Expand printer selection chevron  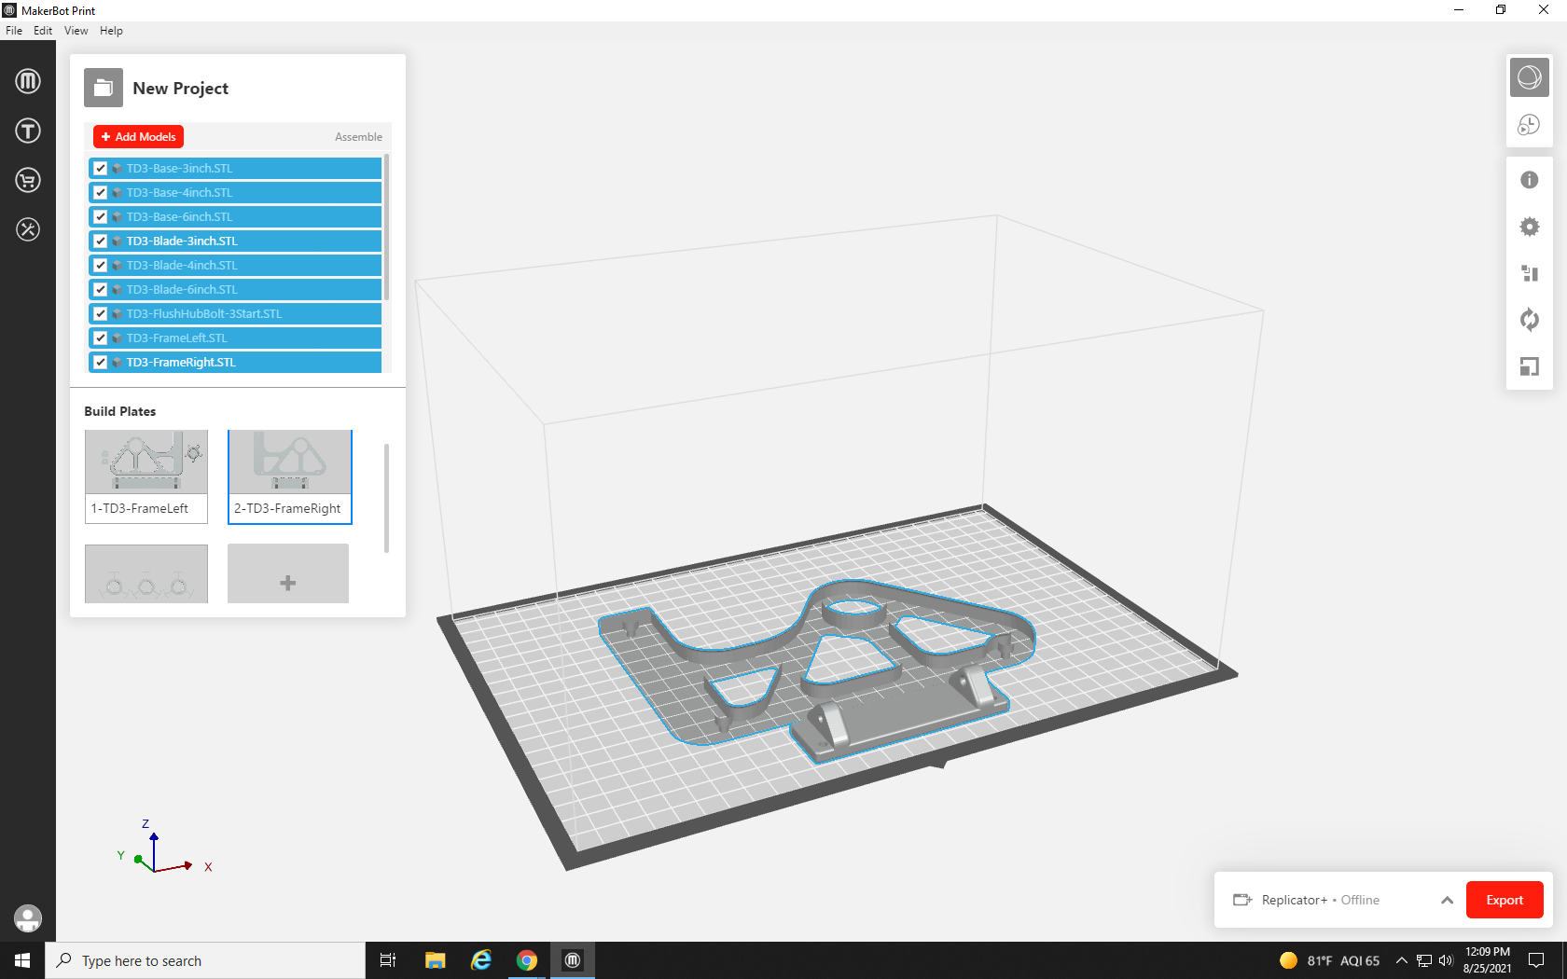(1447, 900)
